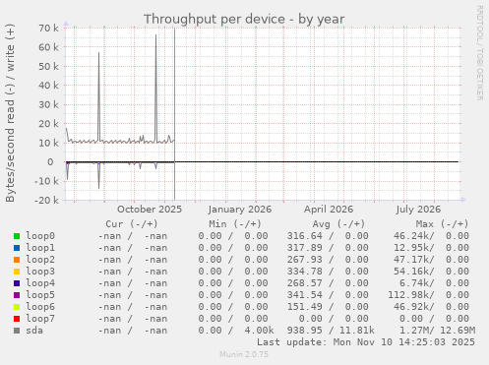The height and width of the screenshot is (365, 489).
Task: Click the 'Last update: Mon Nov 10 14:25:03 2025' line
Action: pyautogui.click(x=366, y=342)
